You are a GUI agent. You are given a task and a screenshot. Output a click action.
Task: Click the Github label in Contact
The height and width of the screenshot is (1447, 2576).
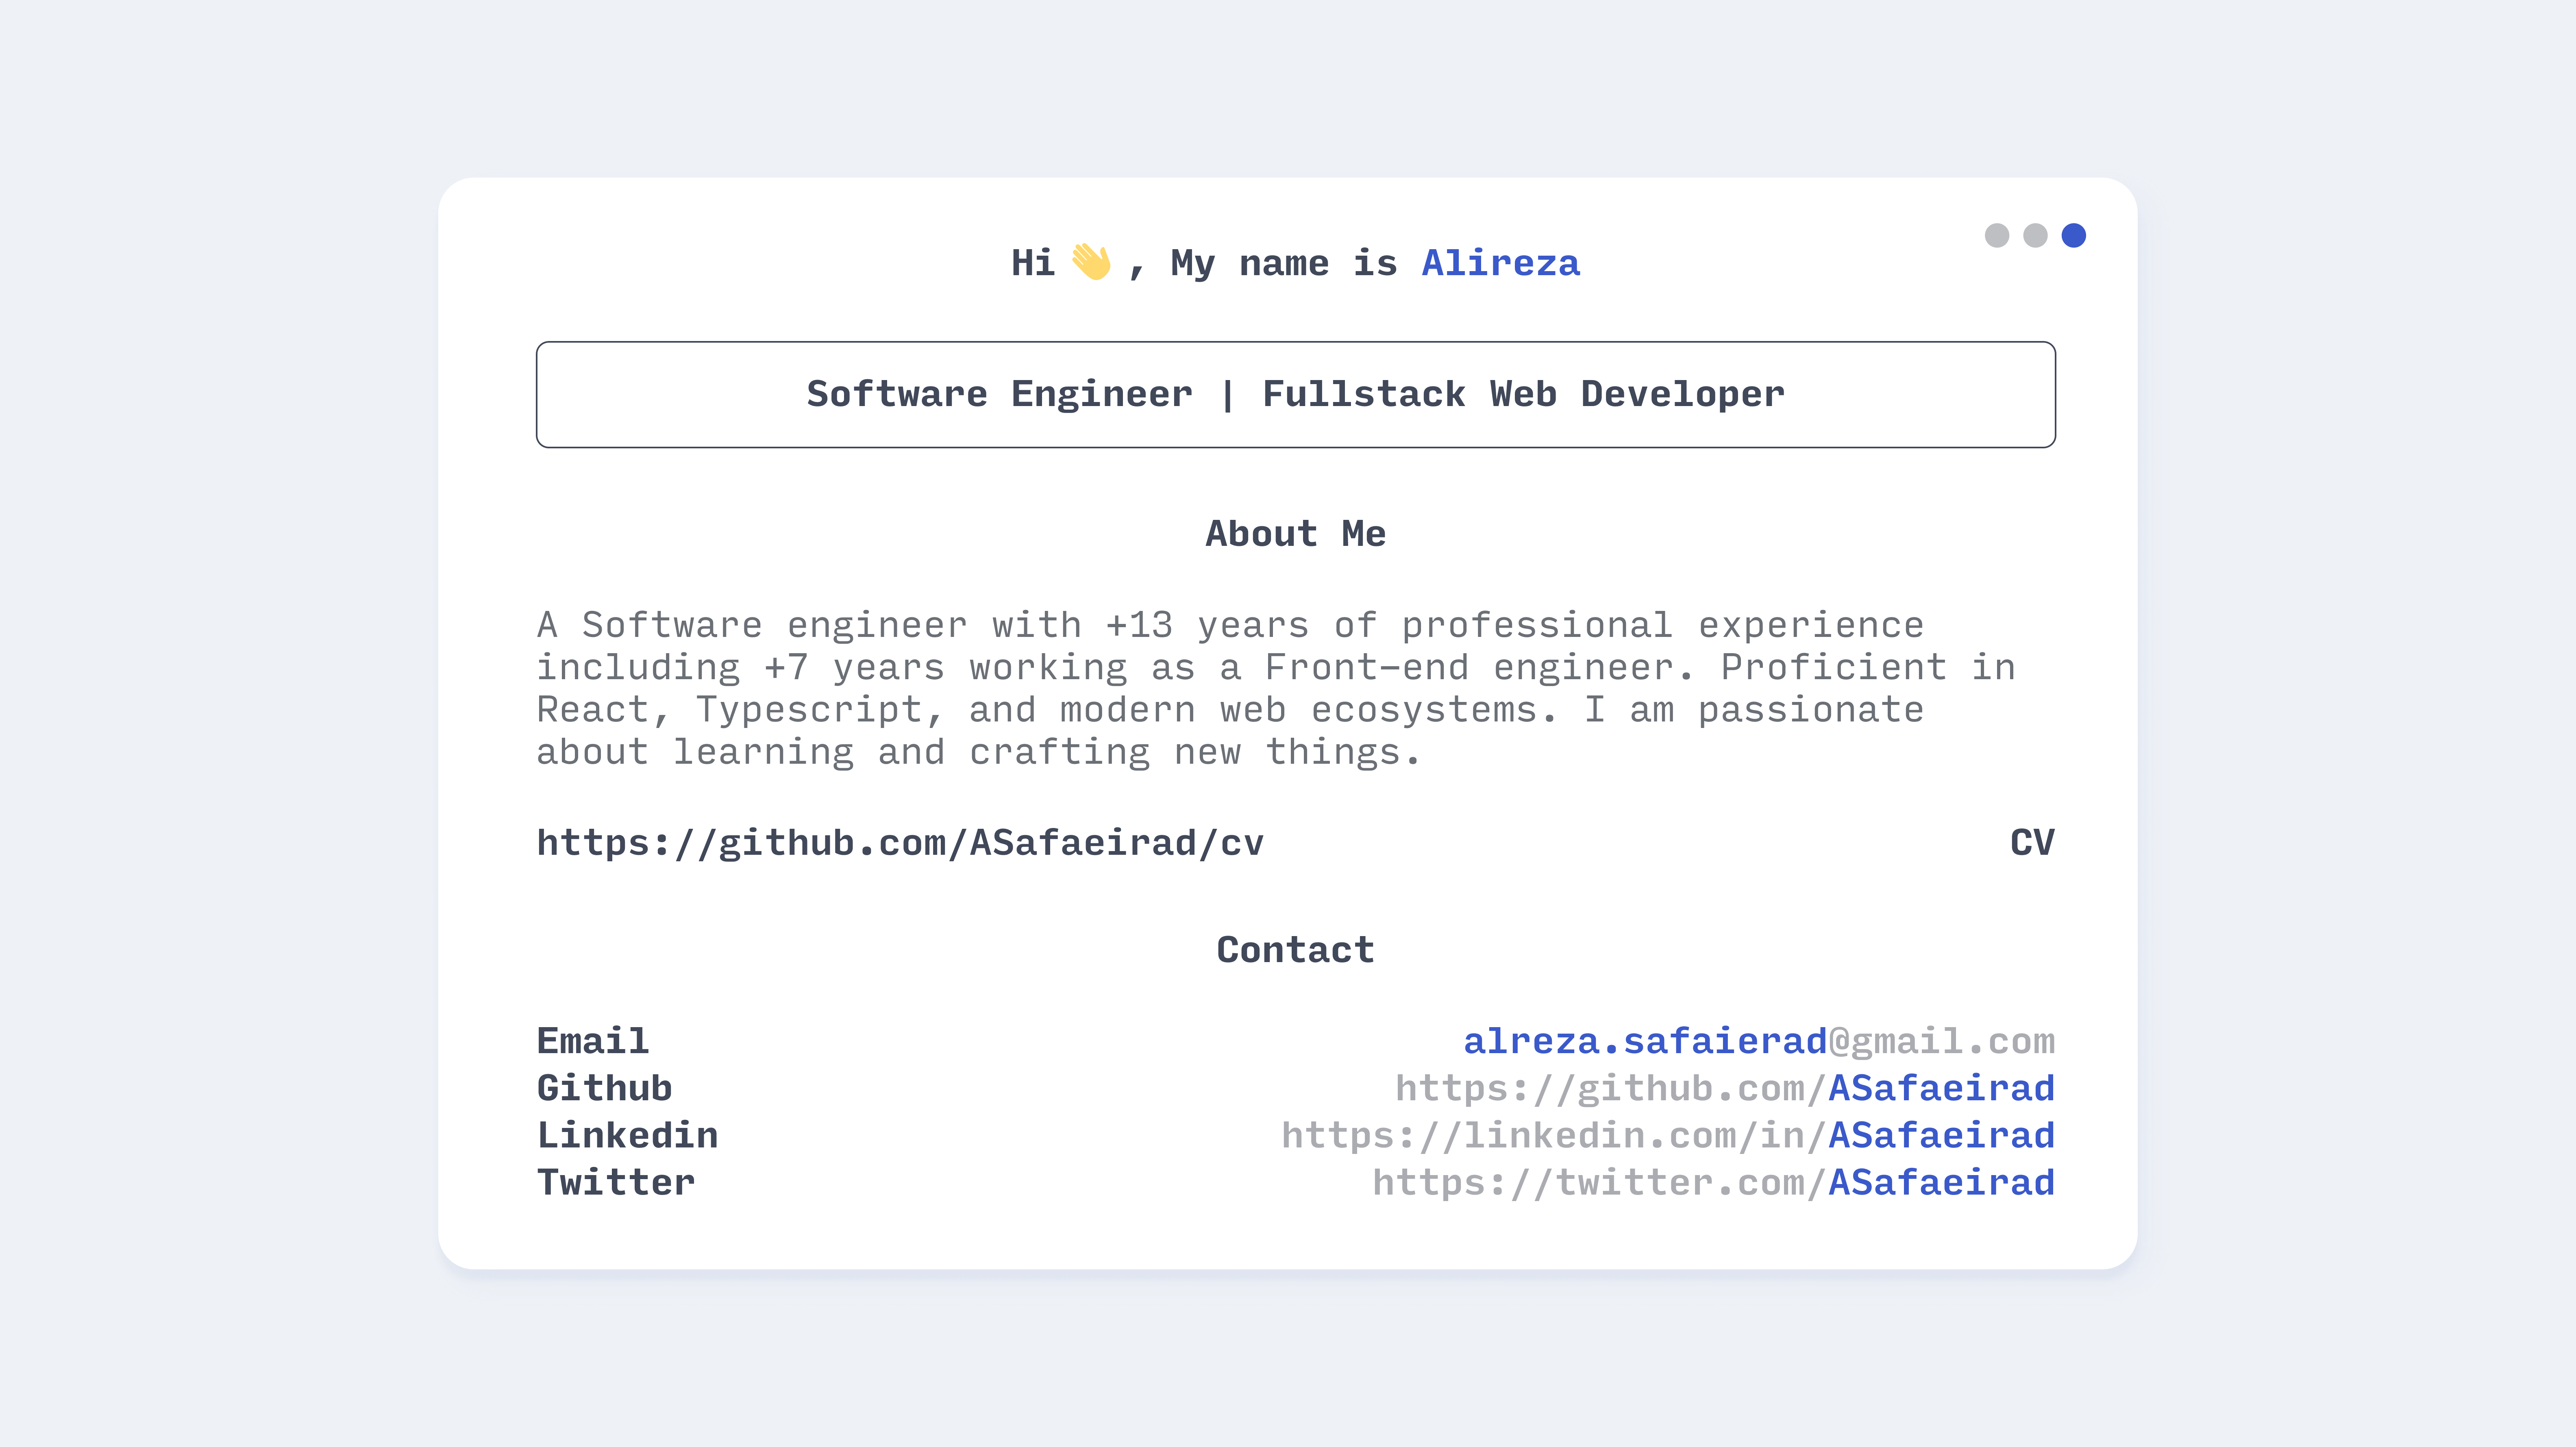point(604,1088)
